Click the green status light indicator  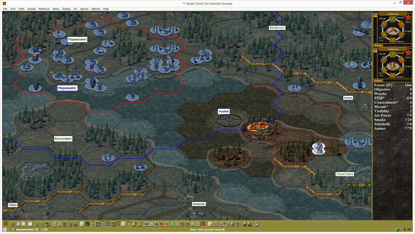pyautogui.click(x=397, y=230)
